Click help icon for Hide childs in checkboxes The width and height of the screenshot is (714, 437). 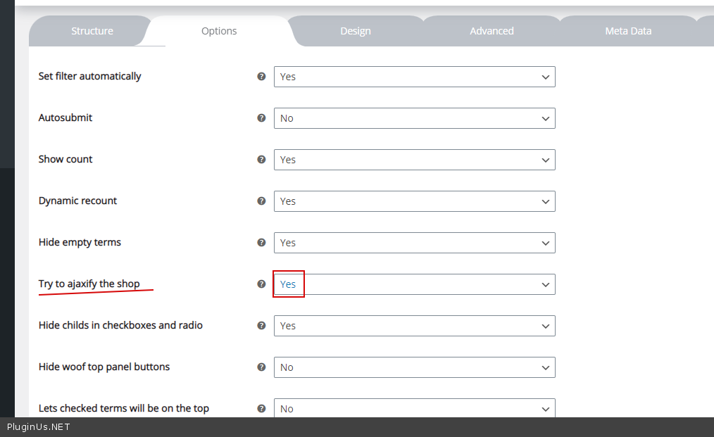pyautogui.click(x=261, y=326)
